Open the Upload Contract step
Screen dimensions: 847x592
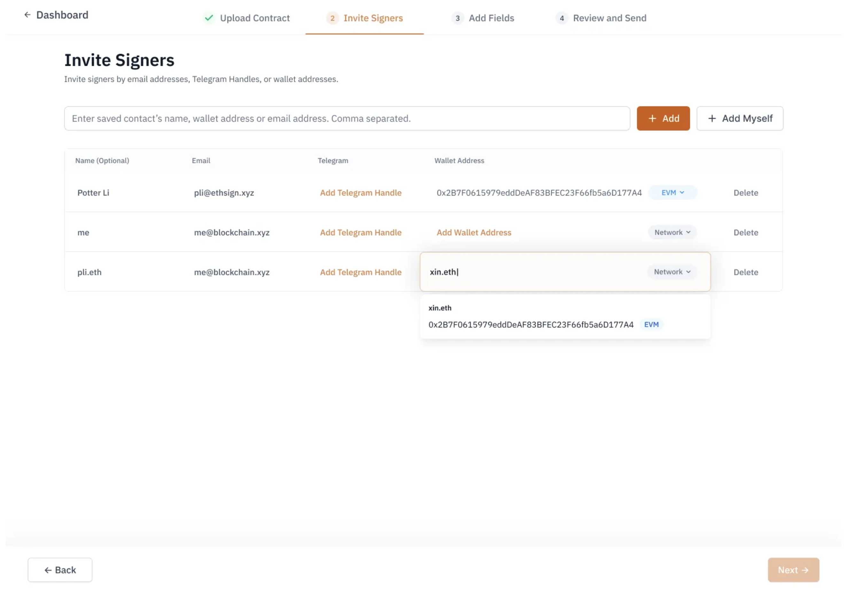click(x=254, y=18)
